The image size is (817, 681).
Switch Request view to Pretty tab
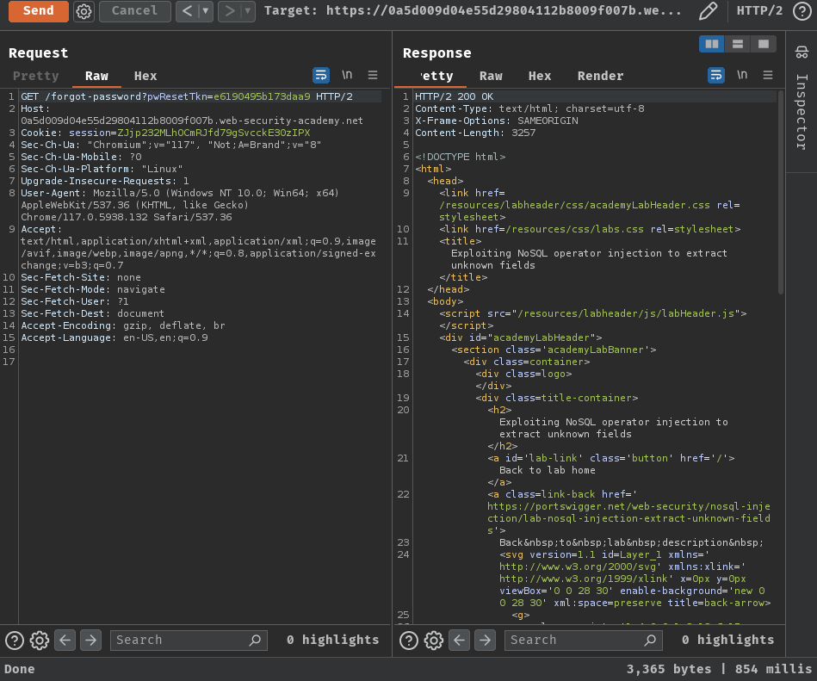36,76
